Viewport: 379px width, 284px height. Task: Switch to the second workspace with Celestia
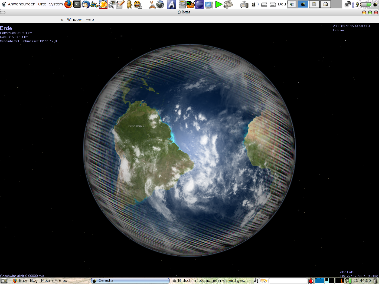[x=303, y=4]
